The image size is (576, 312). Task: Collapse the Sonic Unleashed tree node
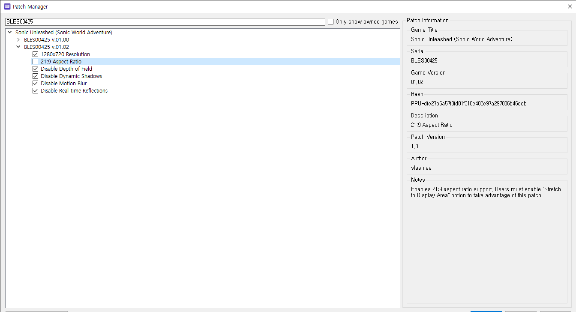9,33
